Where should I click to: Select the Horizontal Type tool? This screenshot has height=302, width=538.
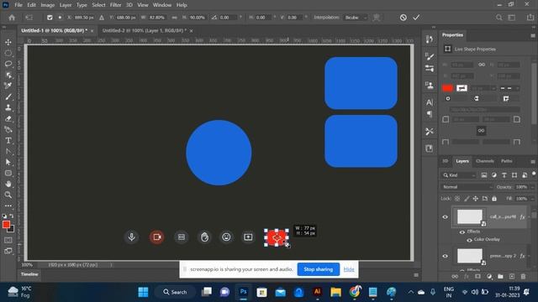(x=8, y=141)
